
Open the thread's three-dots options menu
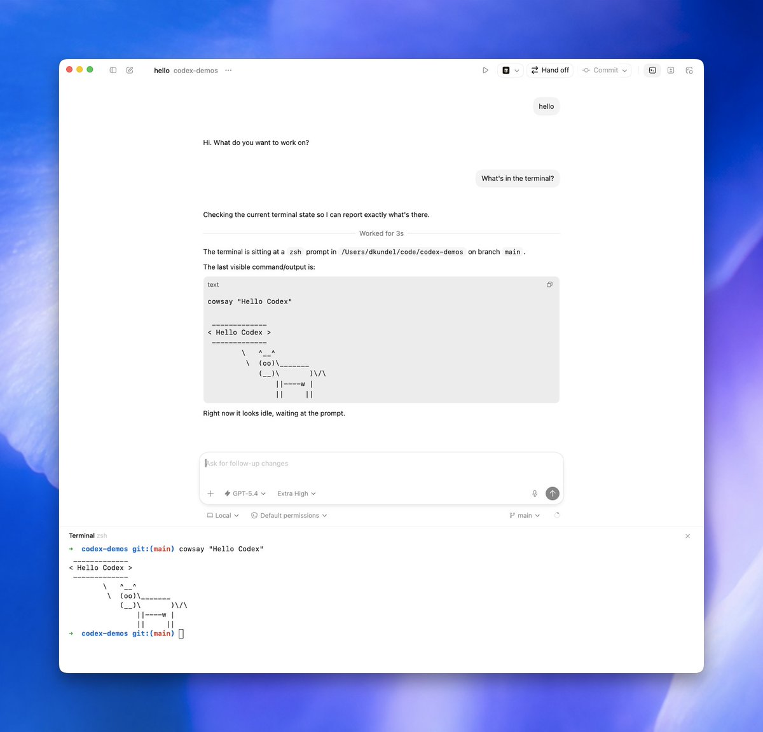(x=228, y=70)
